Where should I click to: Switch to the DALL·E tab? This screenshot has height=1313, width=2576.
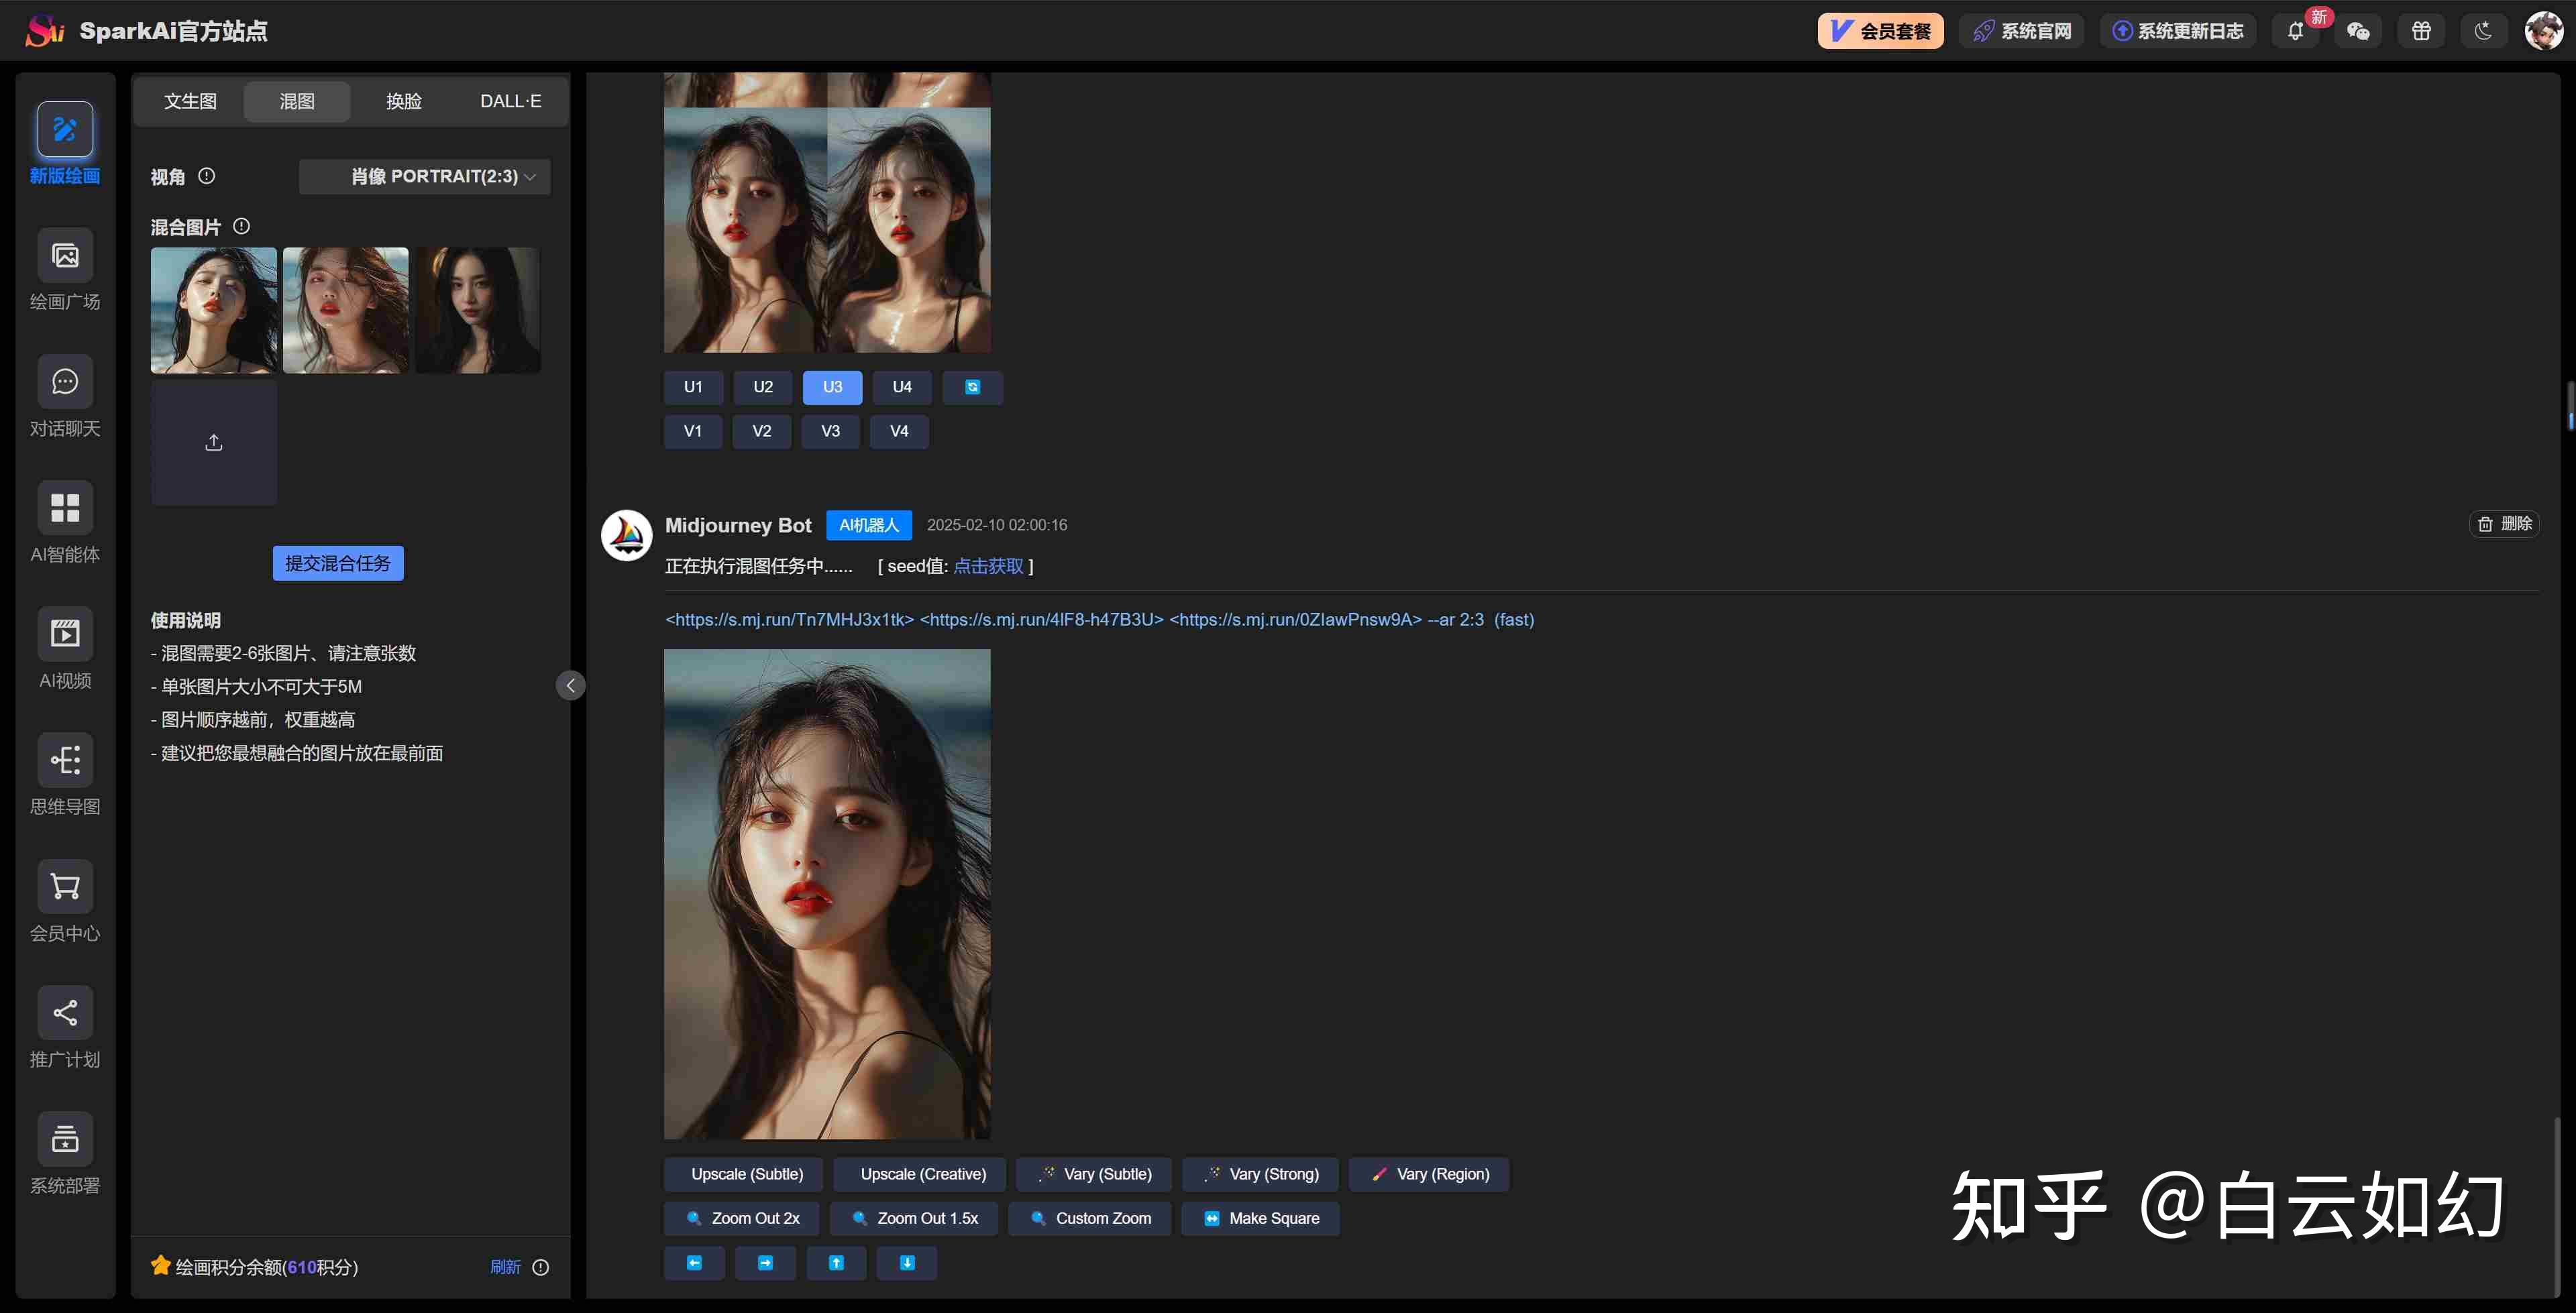tap(511, 101)
